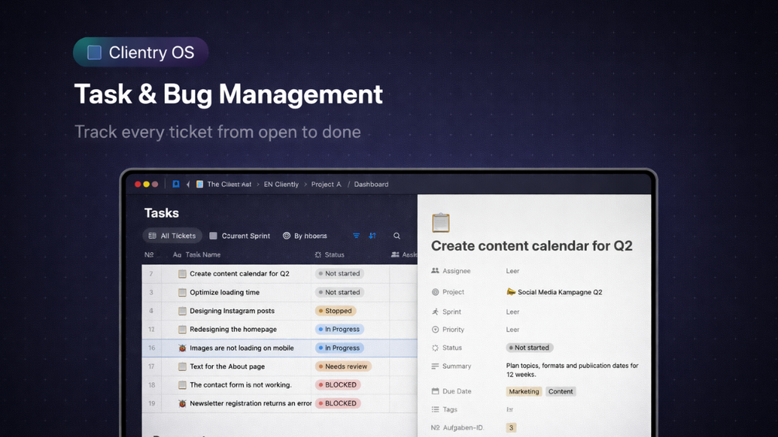Screen dimensions: 778x437
Task: Click page icon of Designing Instagram posts row
Action: pos(182,311)
